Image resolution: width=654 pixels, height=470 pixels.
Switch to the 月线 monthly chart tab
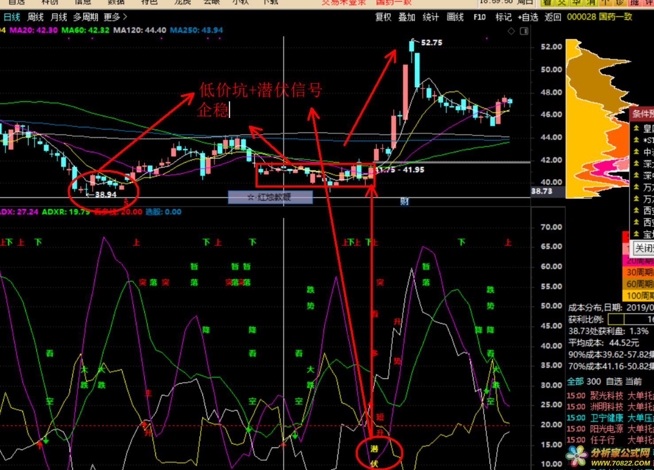pos(58,17)
